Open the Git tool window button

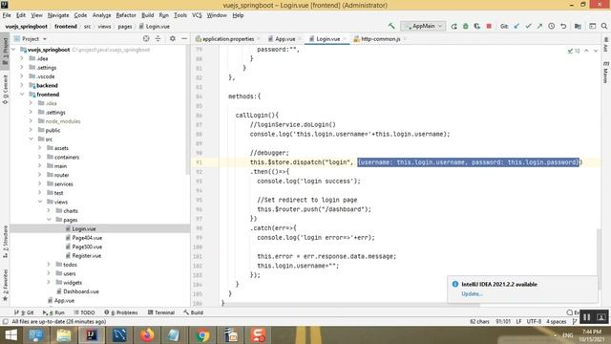click(x=24, y=312)
